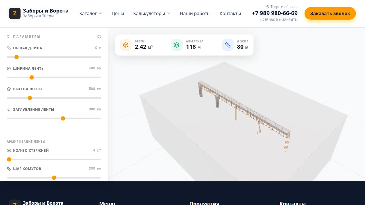
Task: Click the Сейчас мы закрыты status
Action: coord(279,20)
